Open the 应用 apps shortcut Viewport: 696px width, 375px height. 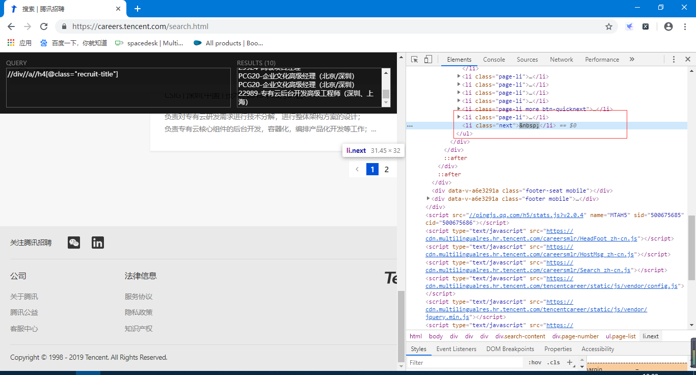coord(19,43)
